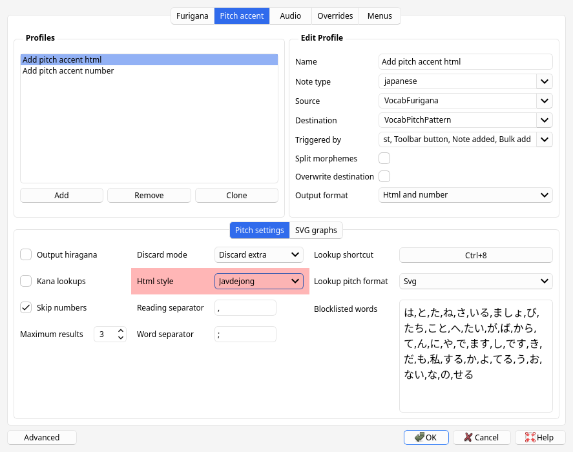Switch to the Furigana tab

pos(192,16)
